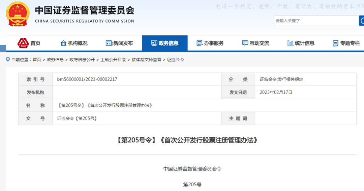Image resolution: width=364 pixels, height=191 pixels.
Task: Click the 政务信息 breadcrumb link
Action: [55, 60]
